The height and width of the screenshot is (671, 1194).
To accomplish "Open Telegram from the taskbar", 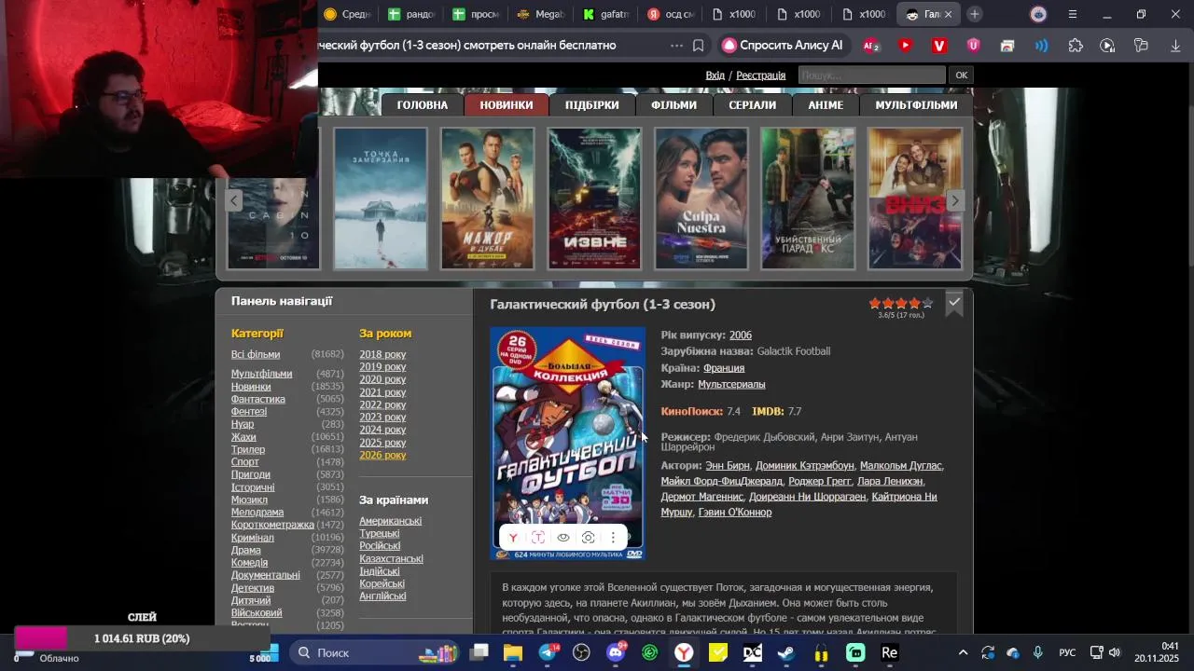I will (x=548, y=652).
